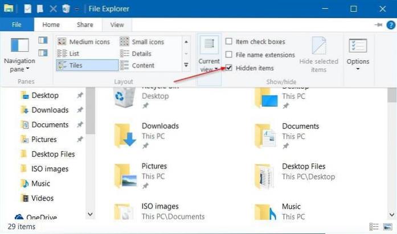The image size is (397, 234).
Task: Click the Details pane icon
Action: pyautogui.click(x=43, y=53)
